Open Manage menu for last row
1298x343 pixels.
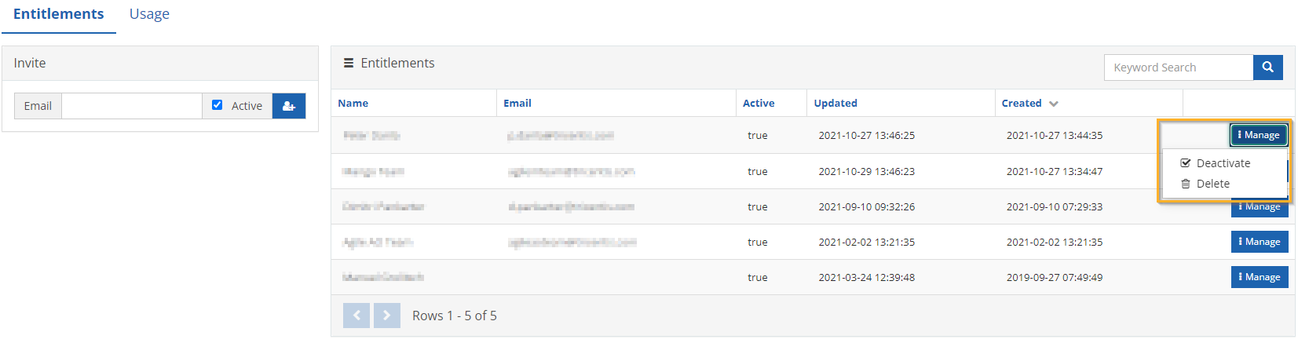(1259, 277)
